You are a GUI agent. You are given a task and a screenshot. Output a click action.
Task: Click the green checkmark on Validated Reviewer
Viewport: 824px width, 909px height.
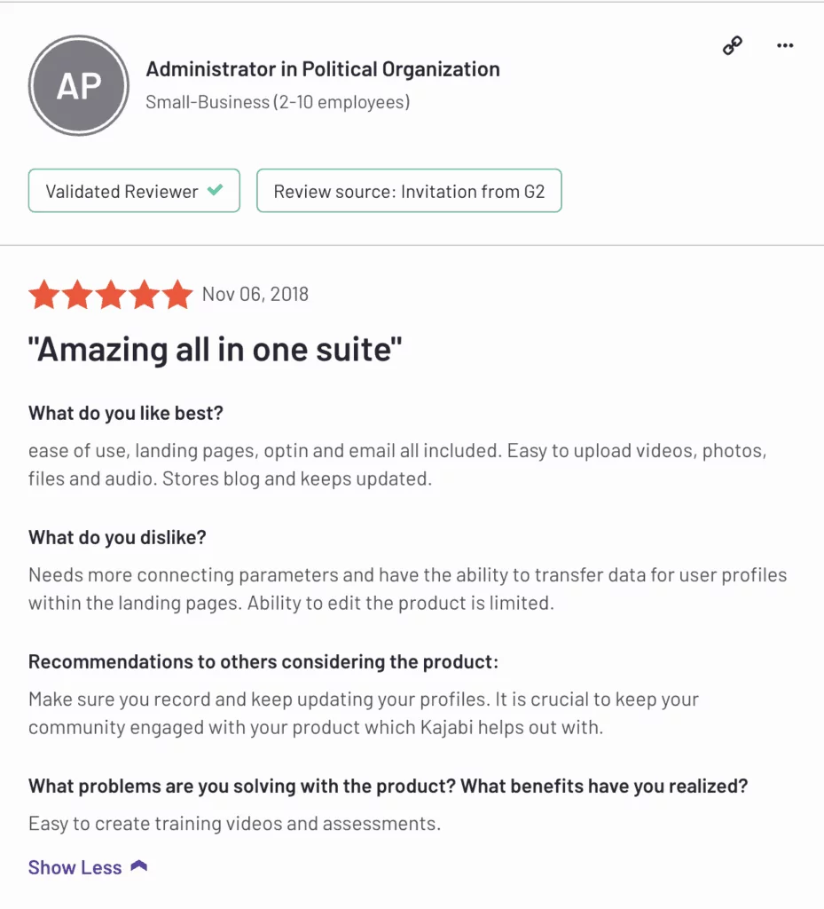click(x=216, y=190)
